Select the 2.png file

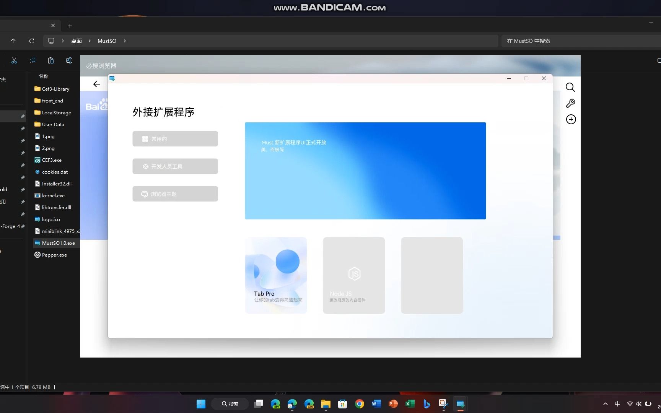pos(44,148)
